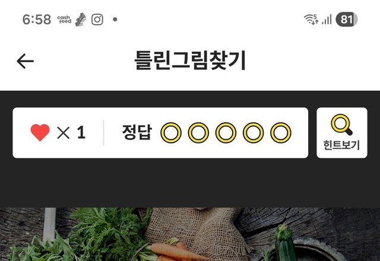This screenshot has height=261, width=380.
Task: Select the first yellow answer circle
Action: click(171, 133)
